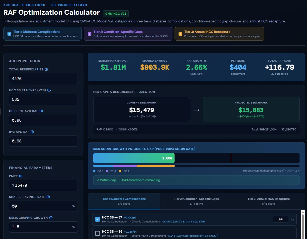Click the CMS-HCC V28 badge
Viewport: 307px width, 239px height.
coord(116,14)
